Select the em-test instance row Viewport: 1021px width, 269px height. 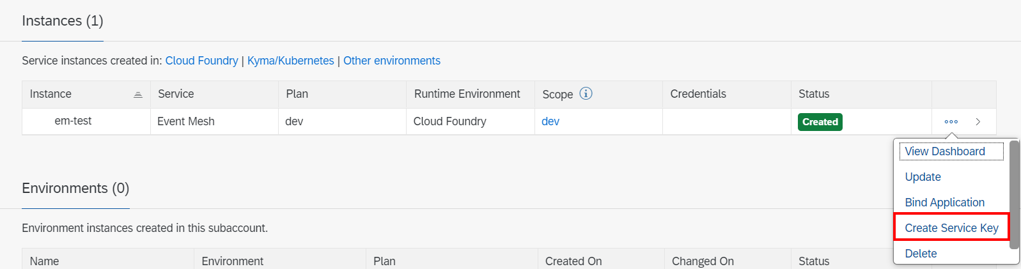73,121
